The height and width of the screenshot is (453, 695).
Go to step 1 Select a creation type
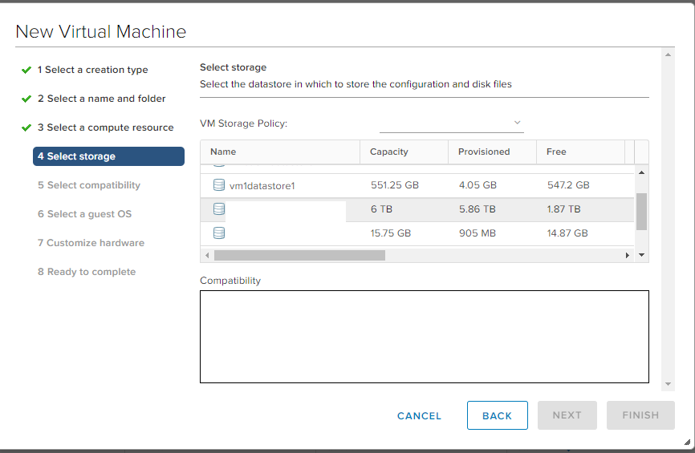[92, 70]
